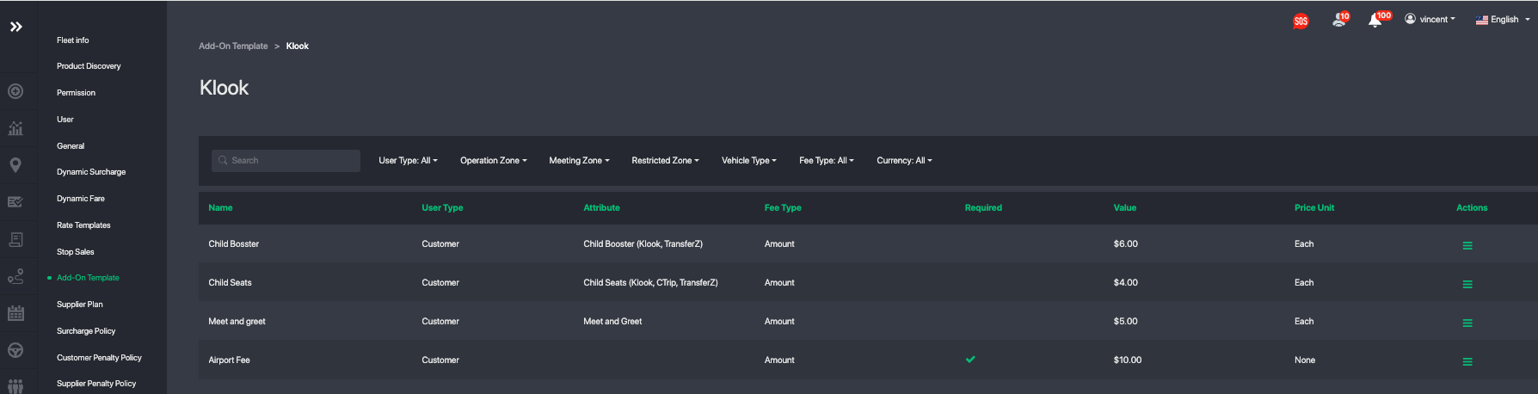Open Surcharge Policy menu item
The image size is (1538, 394).
(x=86, y=330)
